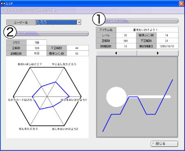Select the item name value cell
This screenshot has height=151, width=185.
[147, 30]
